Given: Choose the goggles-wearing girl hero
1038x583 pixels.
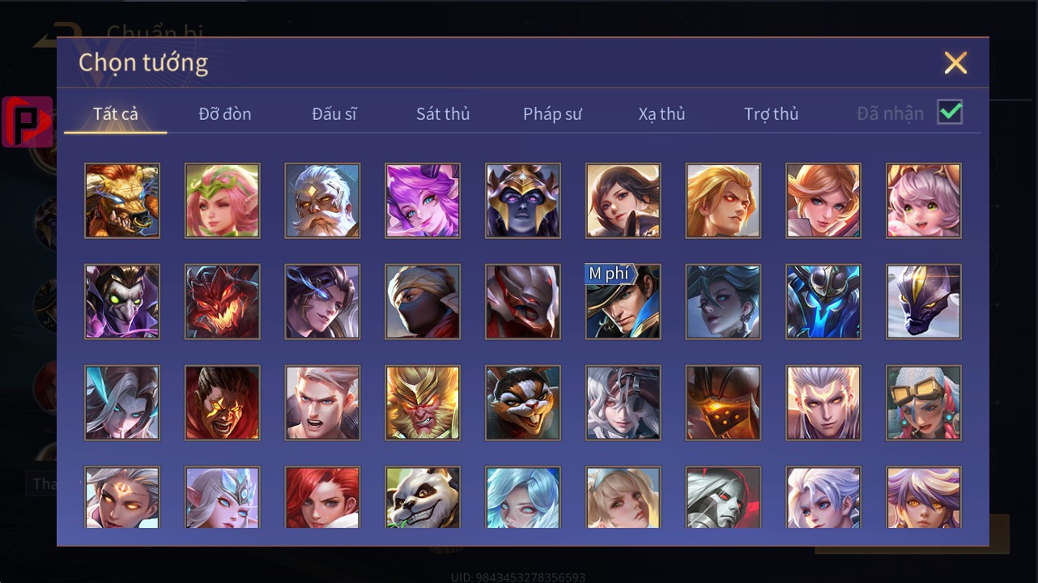Looking at the screenshot, I should (x=924, y=403).
